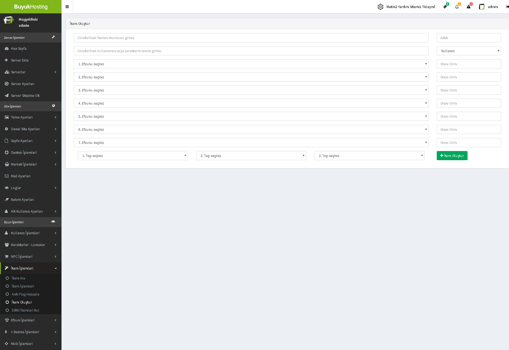Viewport: 509px width, 350px height.
Task: Select the İtem Ara circle option
Action: (7, 278)
